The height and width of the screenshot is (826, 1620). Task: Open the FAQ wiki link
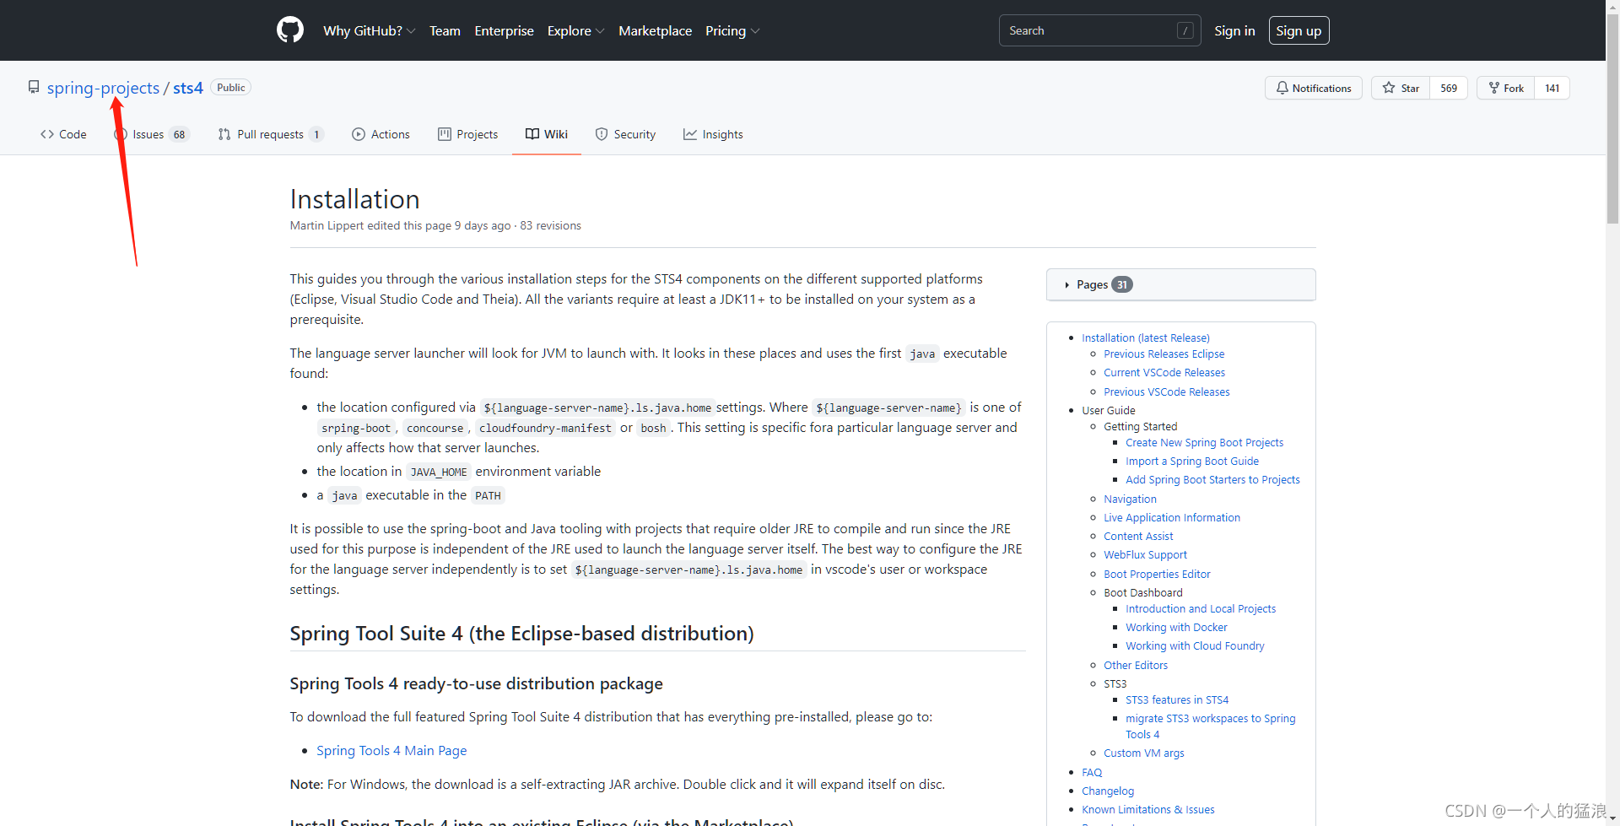tap(1092, 773)
